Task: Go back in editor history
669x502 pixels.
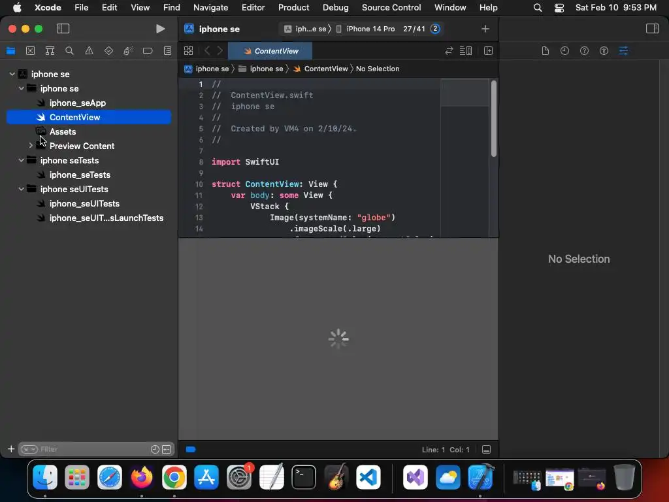Action: [x=207, y=51]
